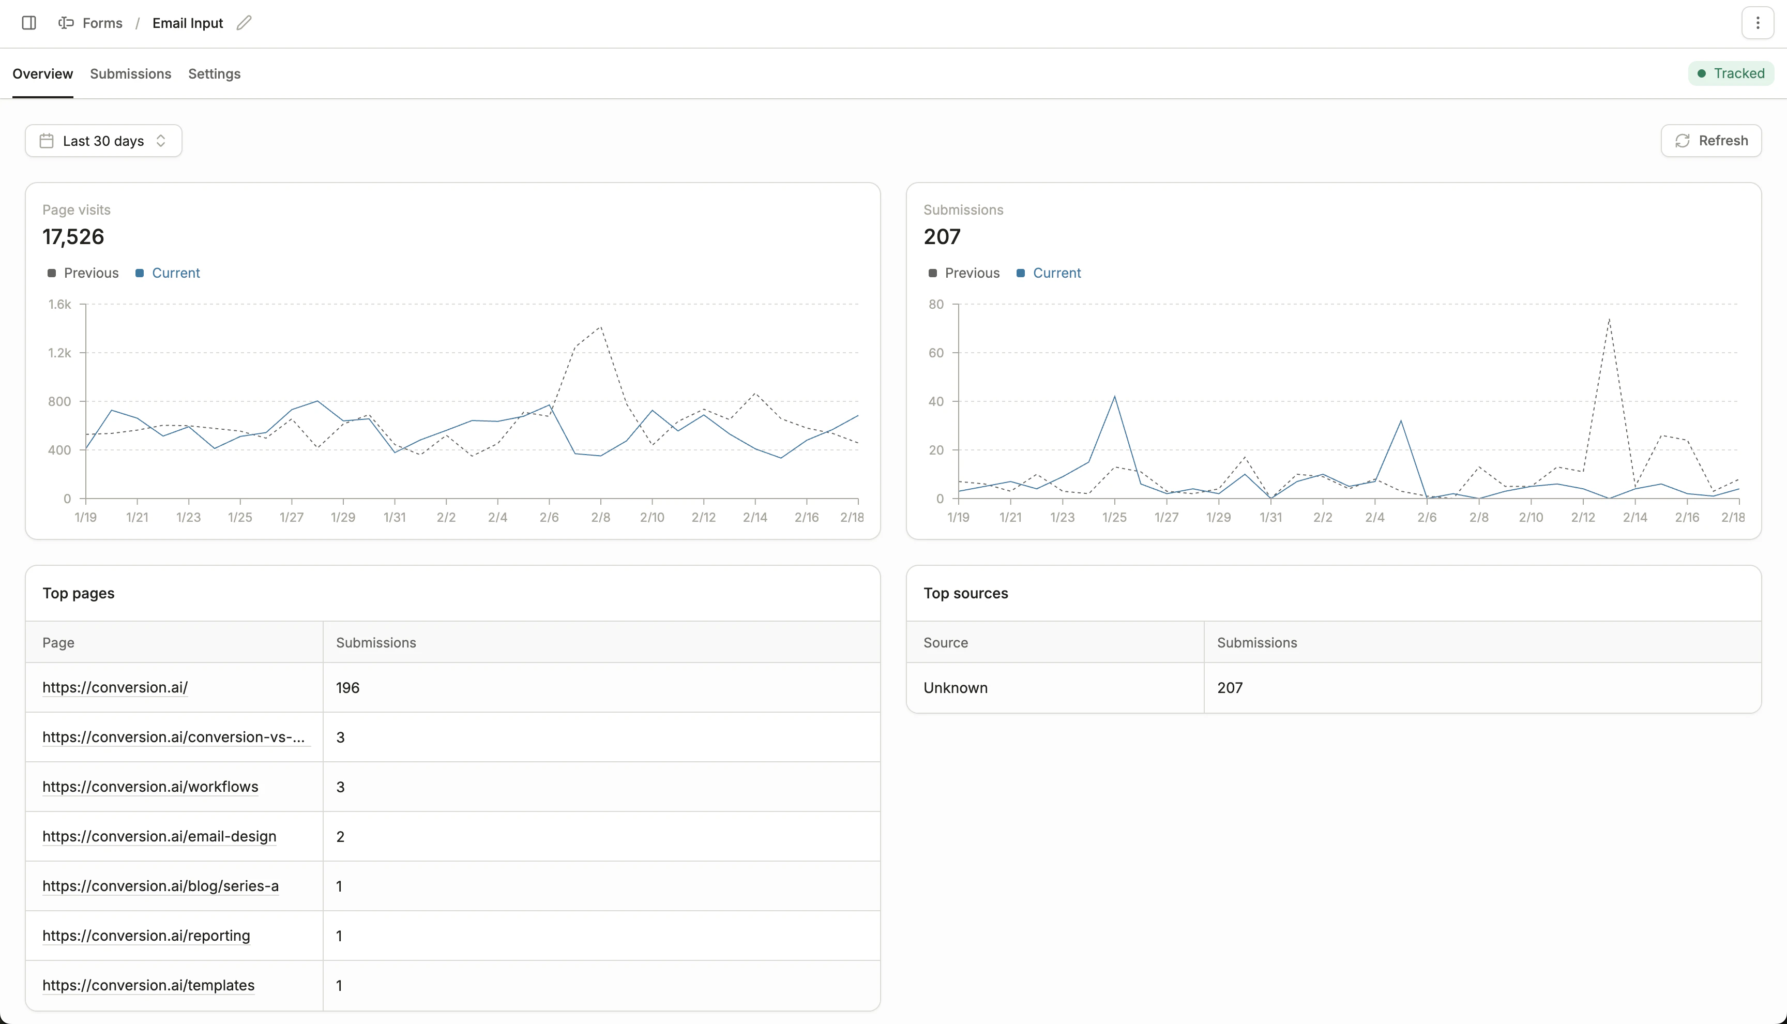Click Current color swatch in Submissions legend
The image size is (1787, 1024).
point(1021,273)
